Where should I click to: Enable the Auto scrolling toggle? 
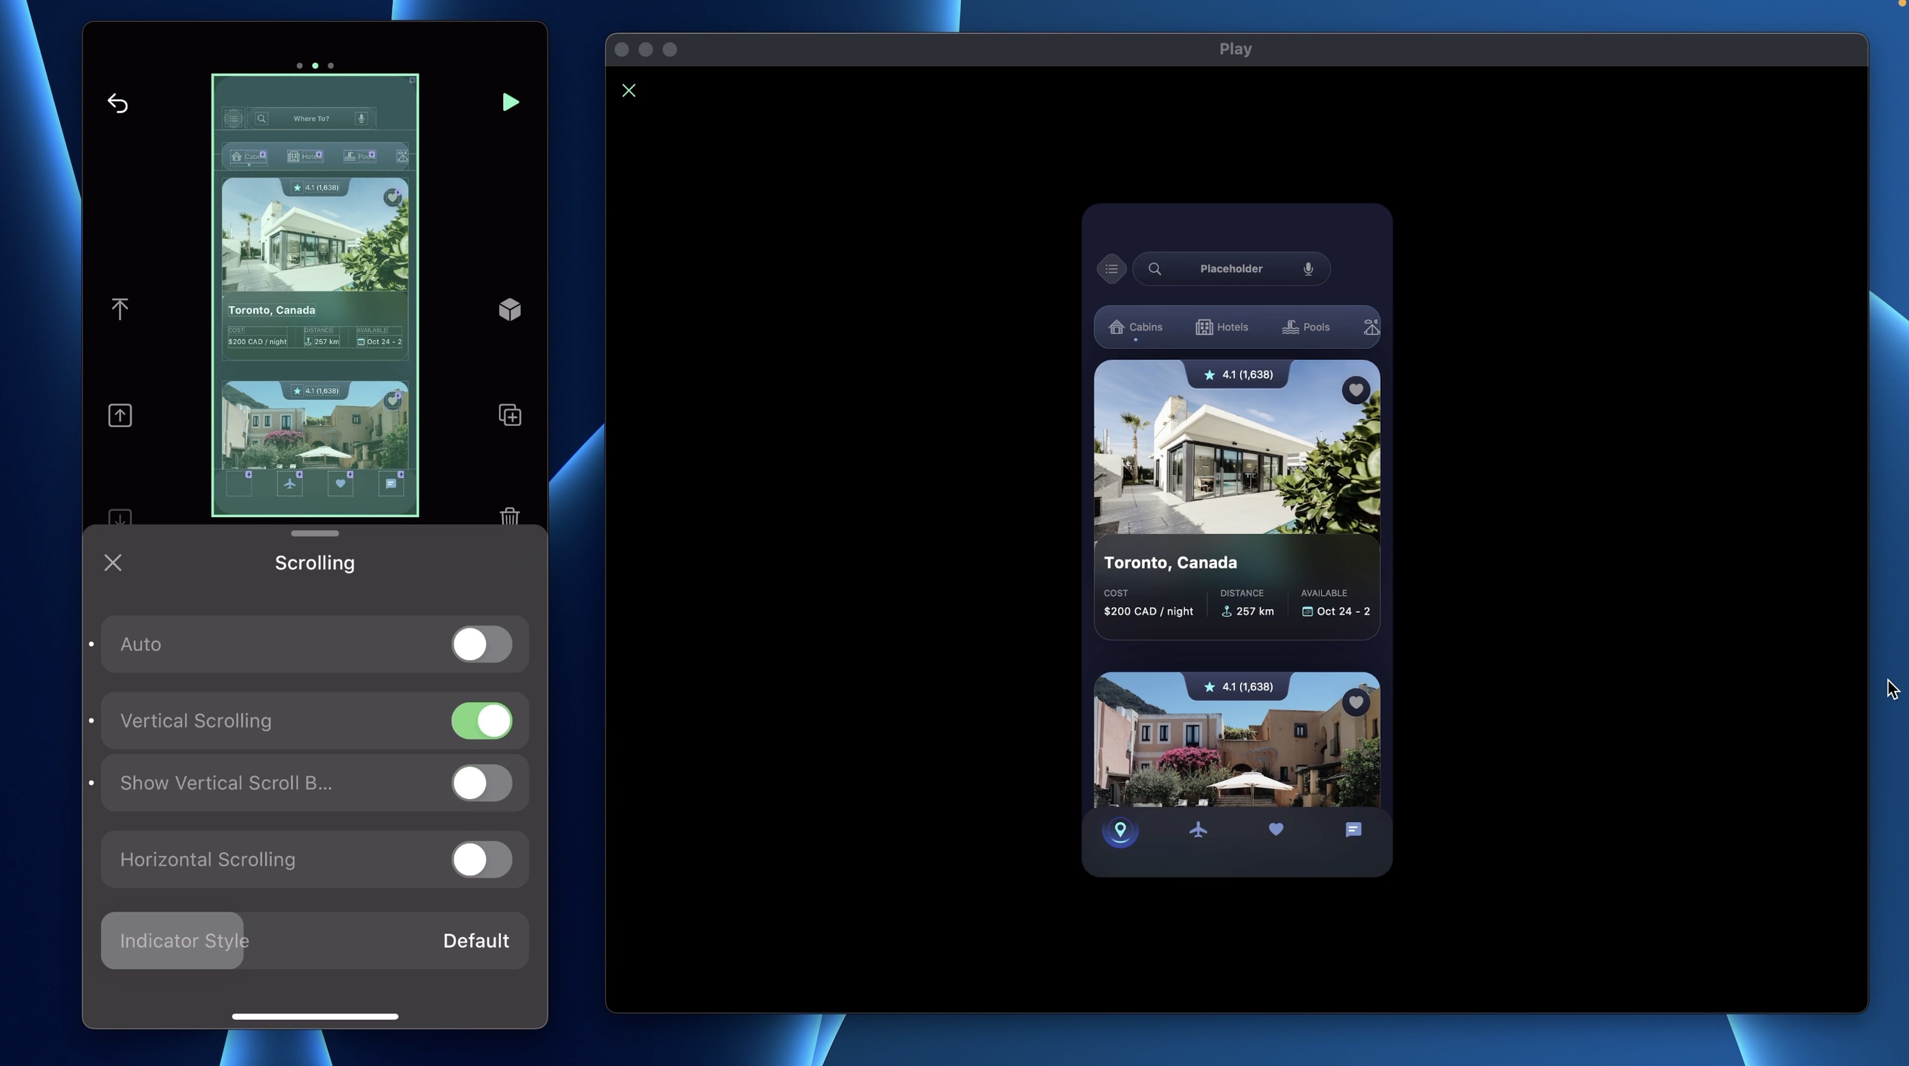(482, 644)
